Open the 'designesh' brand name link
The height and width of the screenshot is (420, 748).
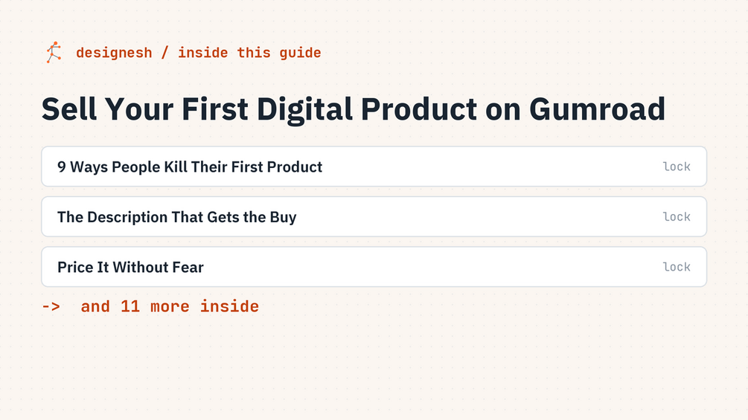[x=114, y=52]
